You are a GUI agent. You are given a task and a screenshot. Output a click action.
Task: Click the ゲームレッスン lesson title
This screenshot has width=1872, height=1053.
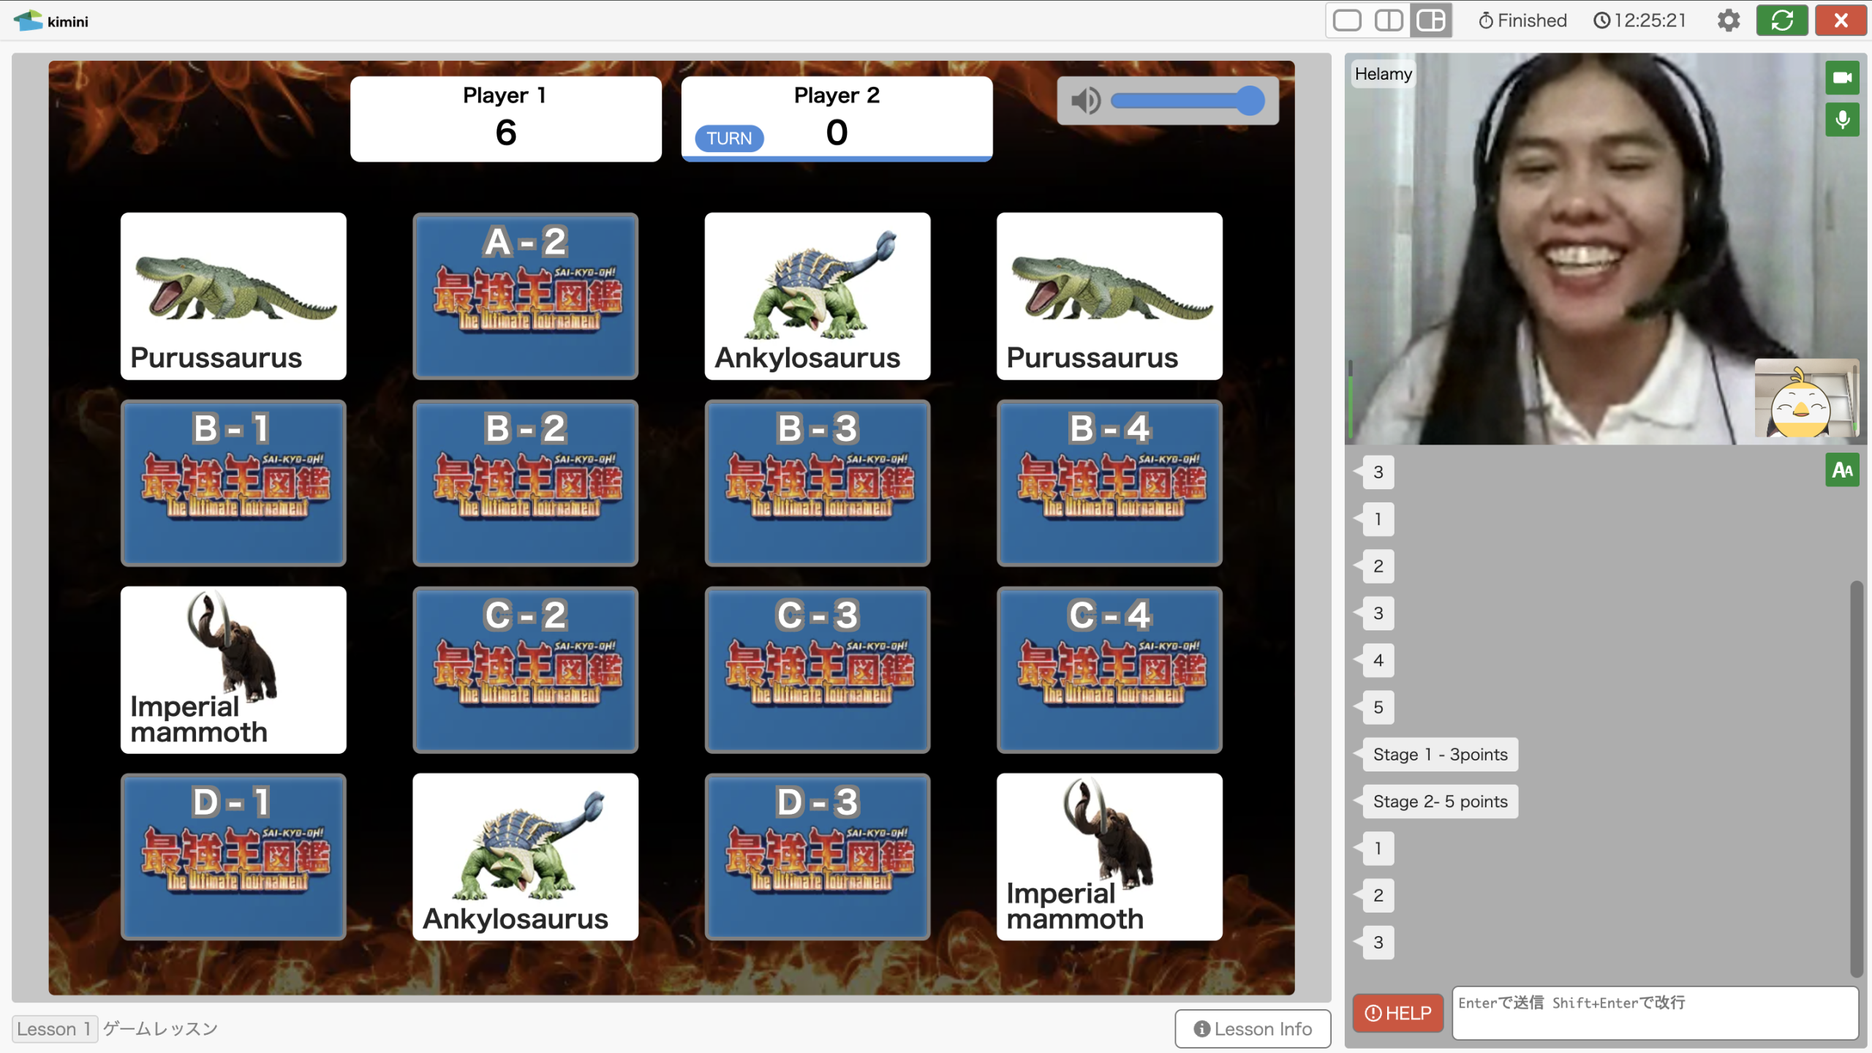coord(160,1029)
